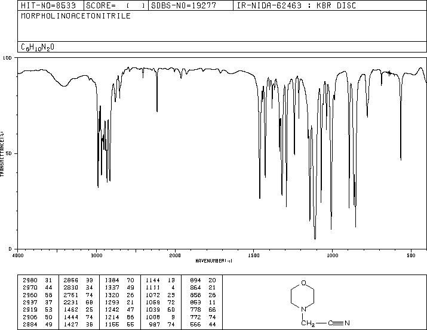Select the MORPHOLINOACETONITRILE compound name
The height and width of the screenshot is (330, 427).
(x=76, y=16)
